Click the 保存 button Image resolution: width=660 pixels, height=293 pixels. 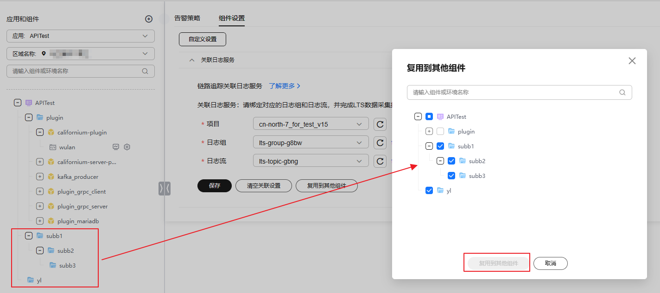tap(214, 185)
